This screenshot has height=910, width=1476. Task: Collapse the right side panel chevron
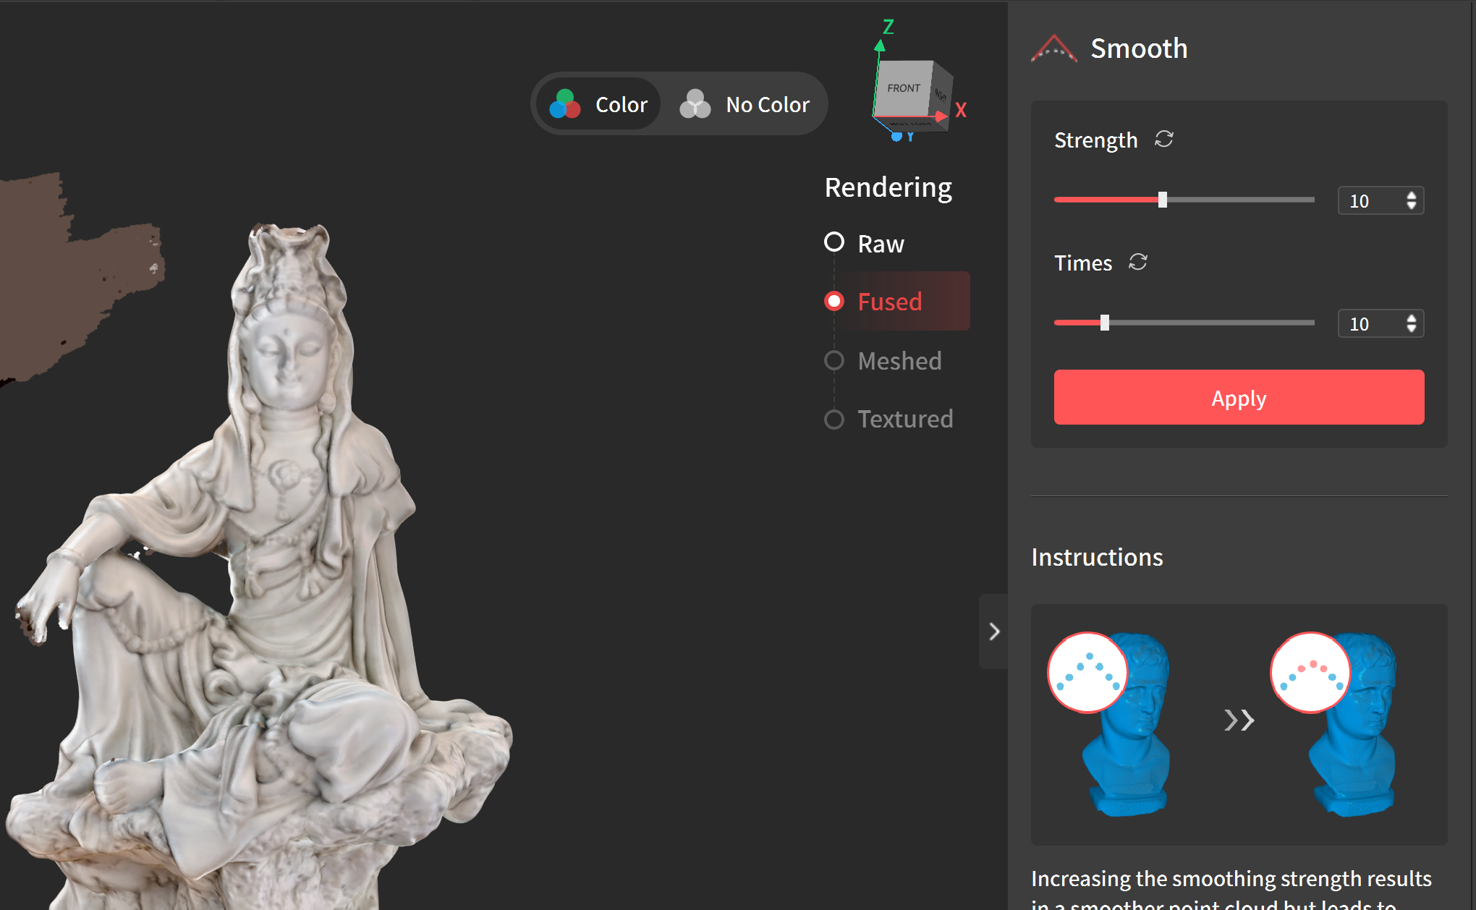pyautogui.click(x=994, y=632)
